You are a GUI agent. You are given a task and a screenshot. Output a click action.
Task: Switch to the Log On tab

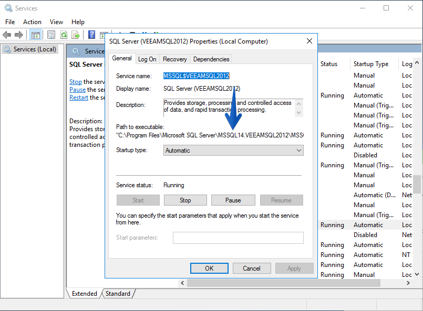[x=147, y=59]
